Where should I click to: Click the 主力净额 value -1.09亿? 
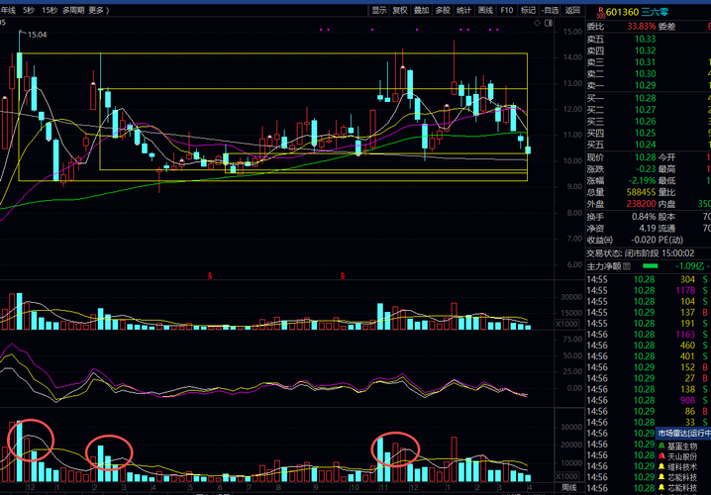pyautogui.click(x=689, y=266)
